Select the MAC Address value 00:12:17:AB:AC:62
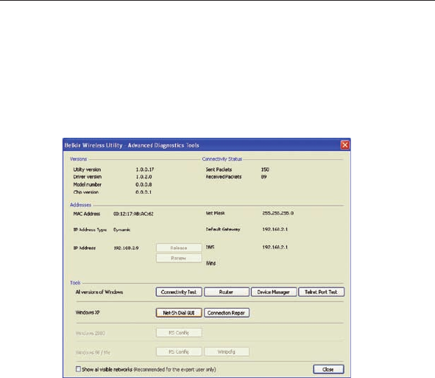Image resolution: width=435 pixels, height=378 pixels. click(x=133, y=214)
